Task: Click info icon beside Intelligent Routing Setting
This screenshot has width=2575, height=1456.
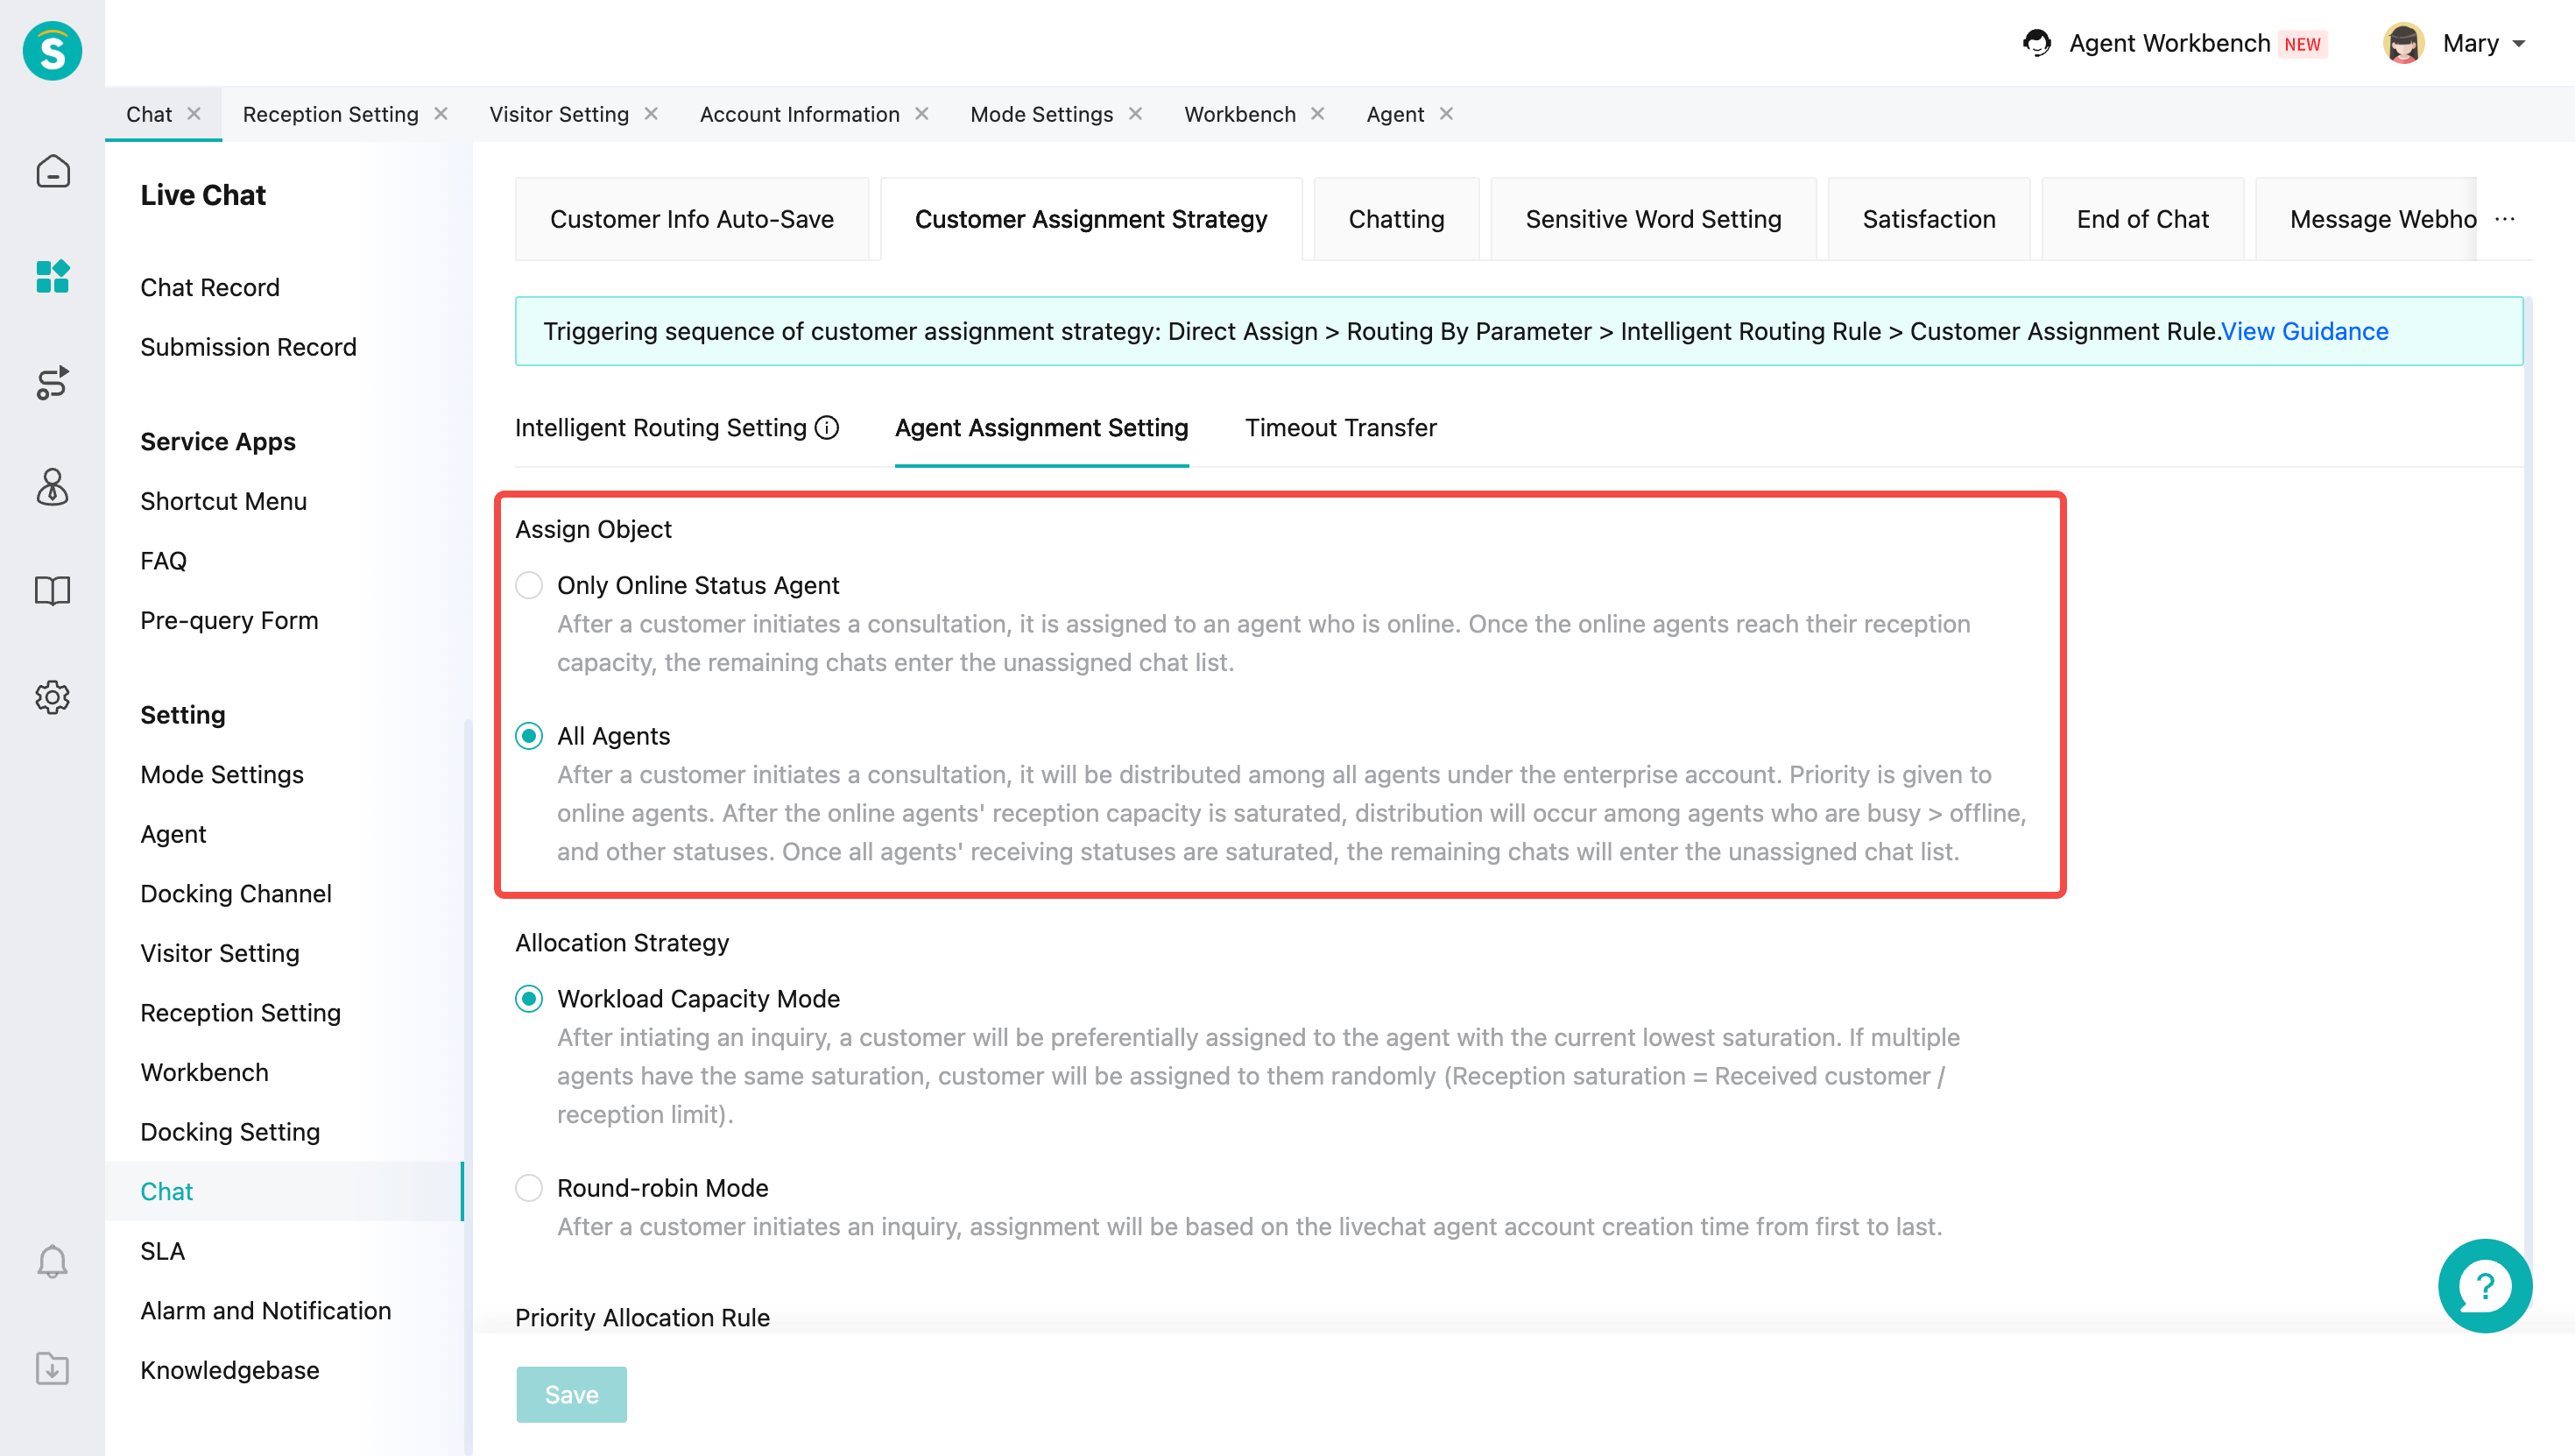Action: point(827,428)
